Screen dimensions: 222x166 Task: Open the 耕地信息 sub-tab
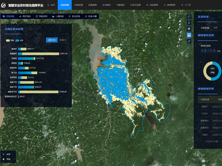[x=8, y=16]
